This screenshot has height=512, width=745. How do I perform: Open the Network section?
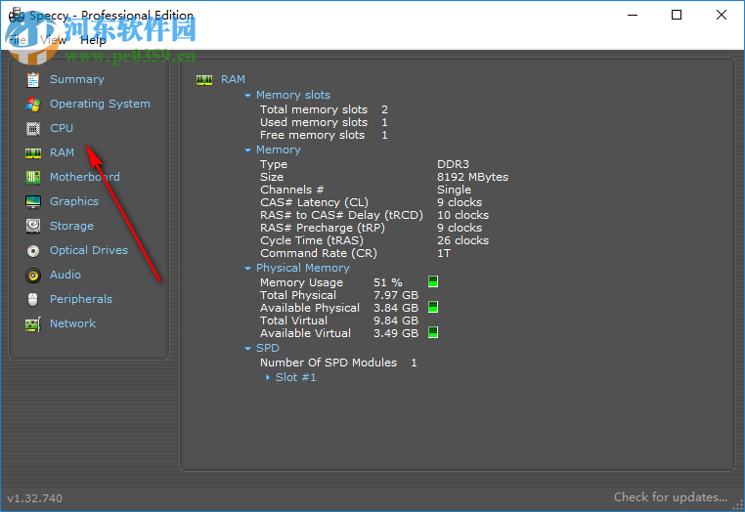coord(72,323)
